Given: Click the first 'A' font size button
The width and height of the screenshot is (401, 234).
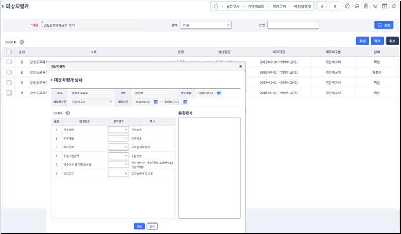Looking at the screenshot, I should (322, 6).
